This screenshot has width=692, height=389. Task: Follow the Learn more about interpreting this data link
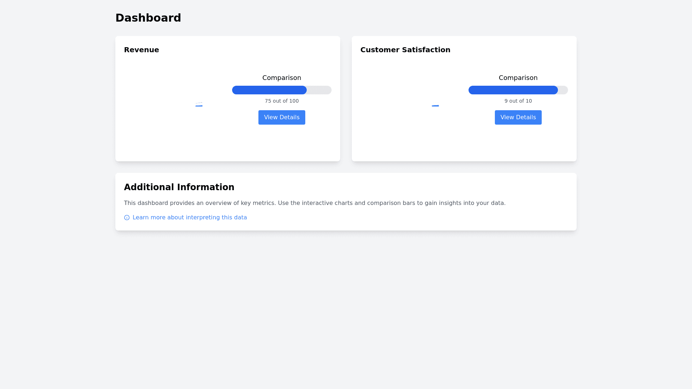coord(190,218)
